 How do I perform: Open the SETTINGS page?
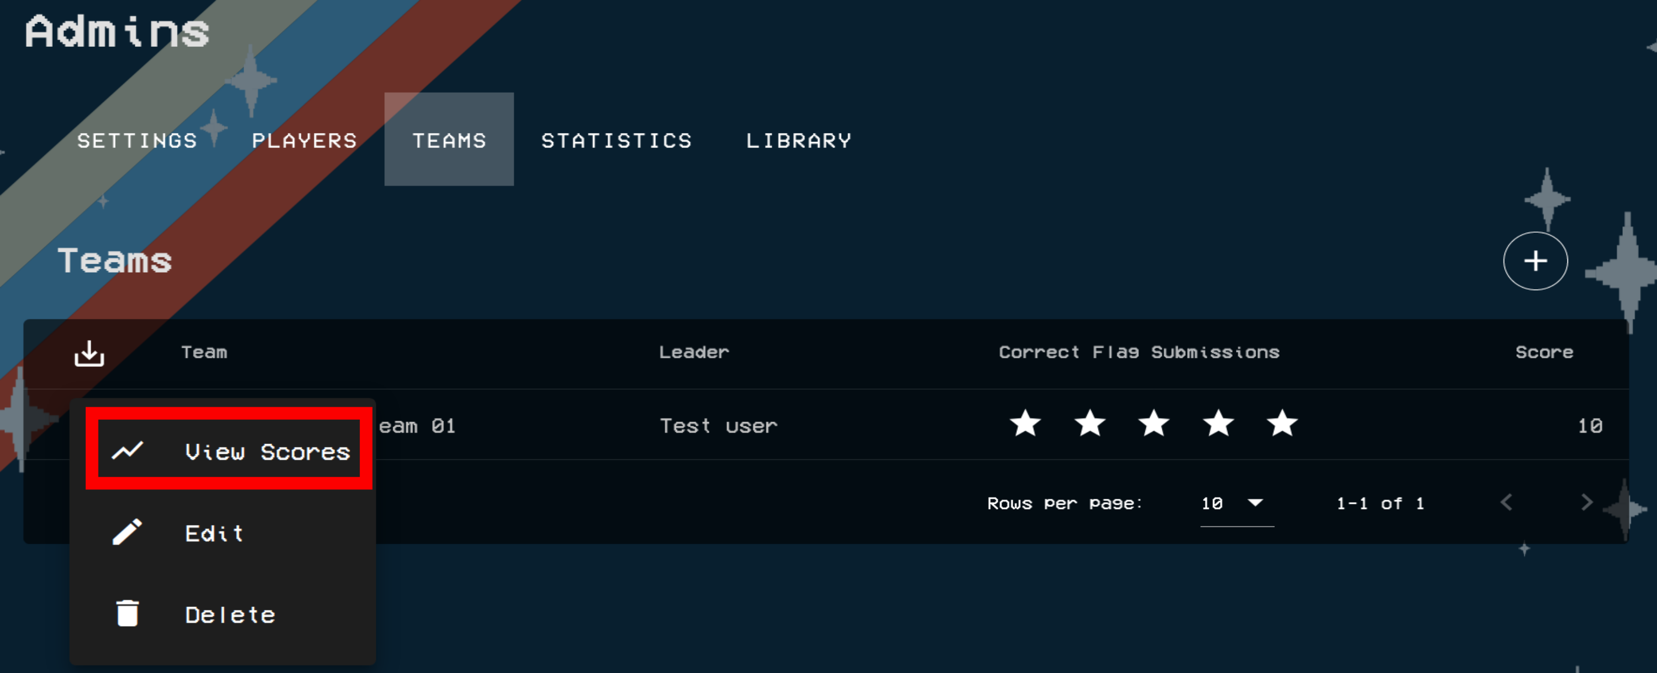pos(138,140)
